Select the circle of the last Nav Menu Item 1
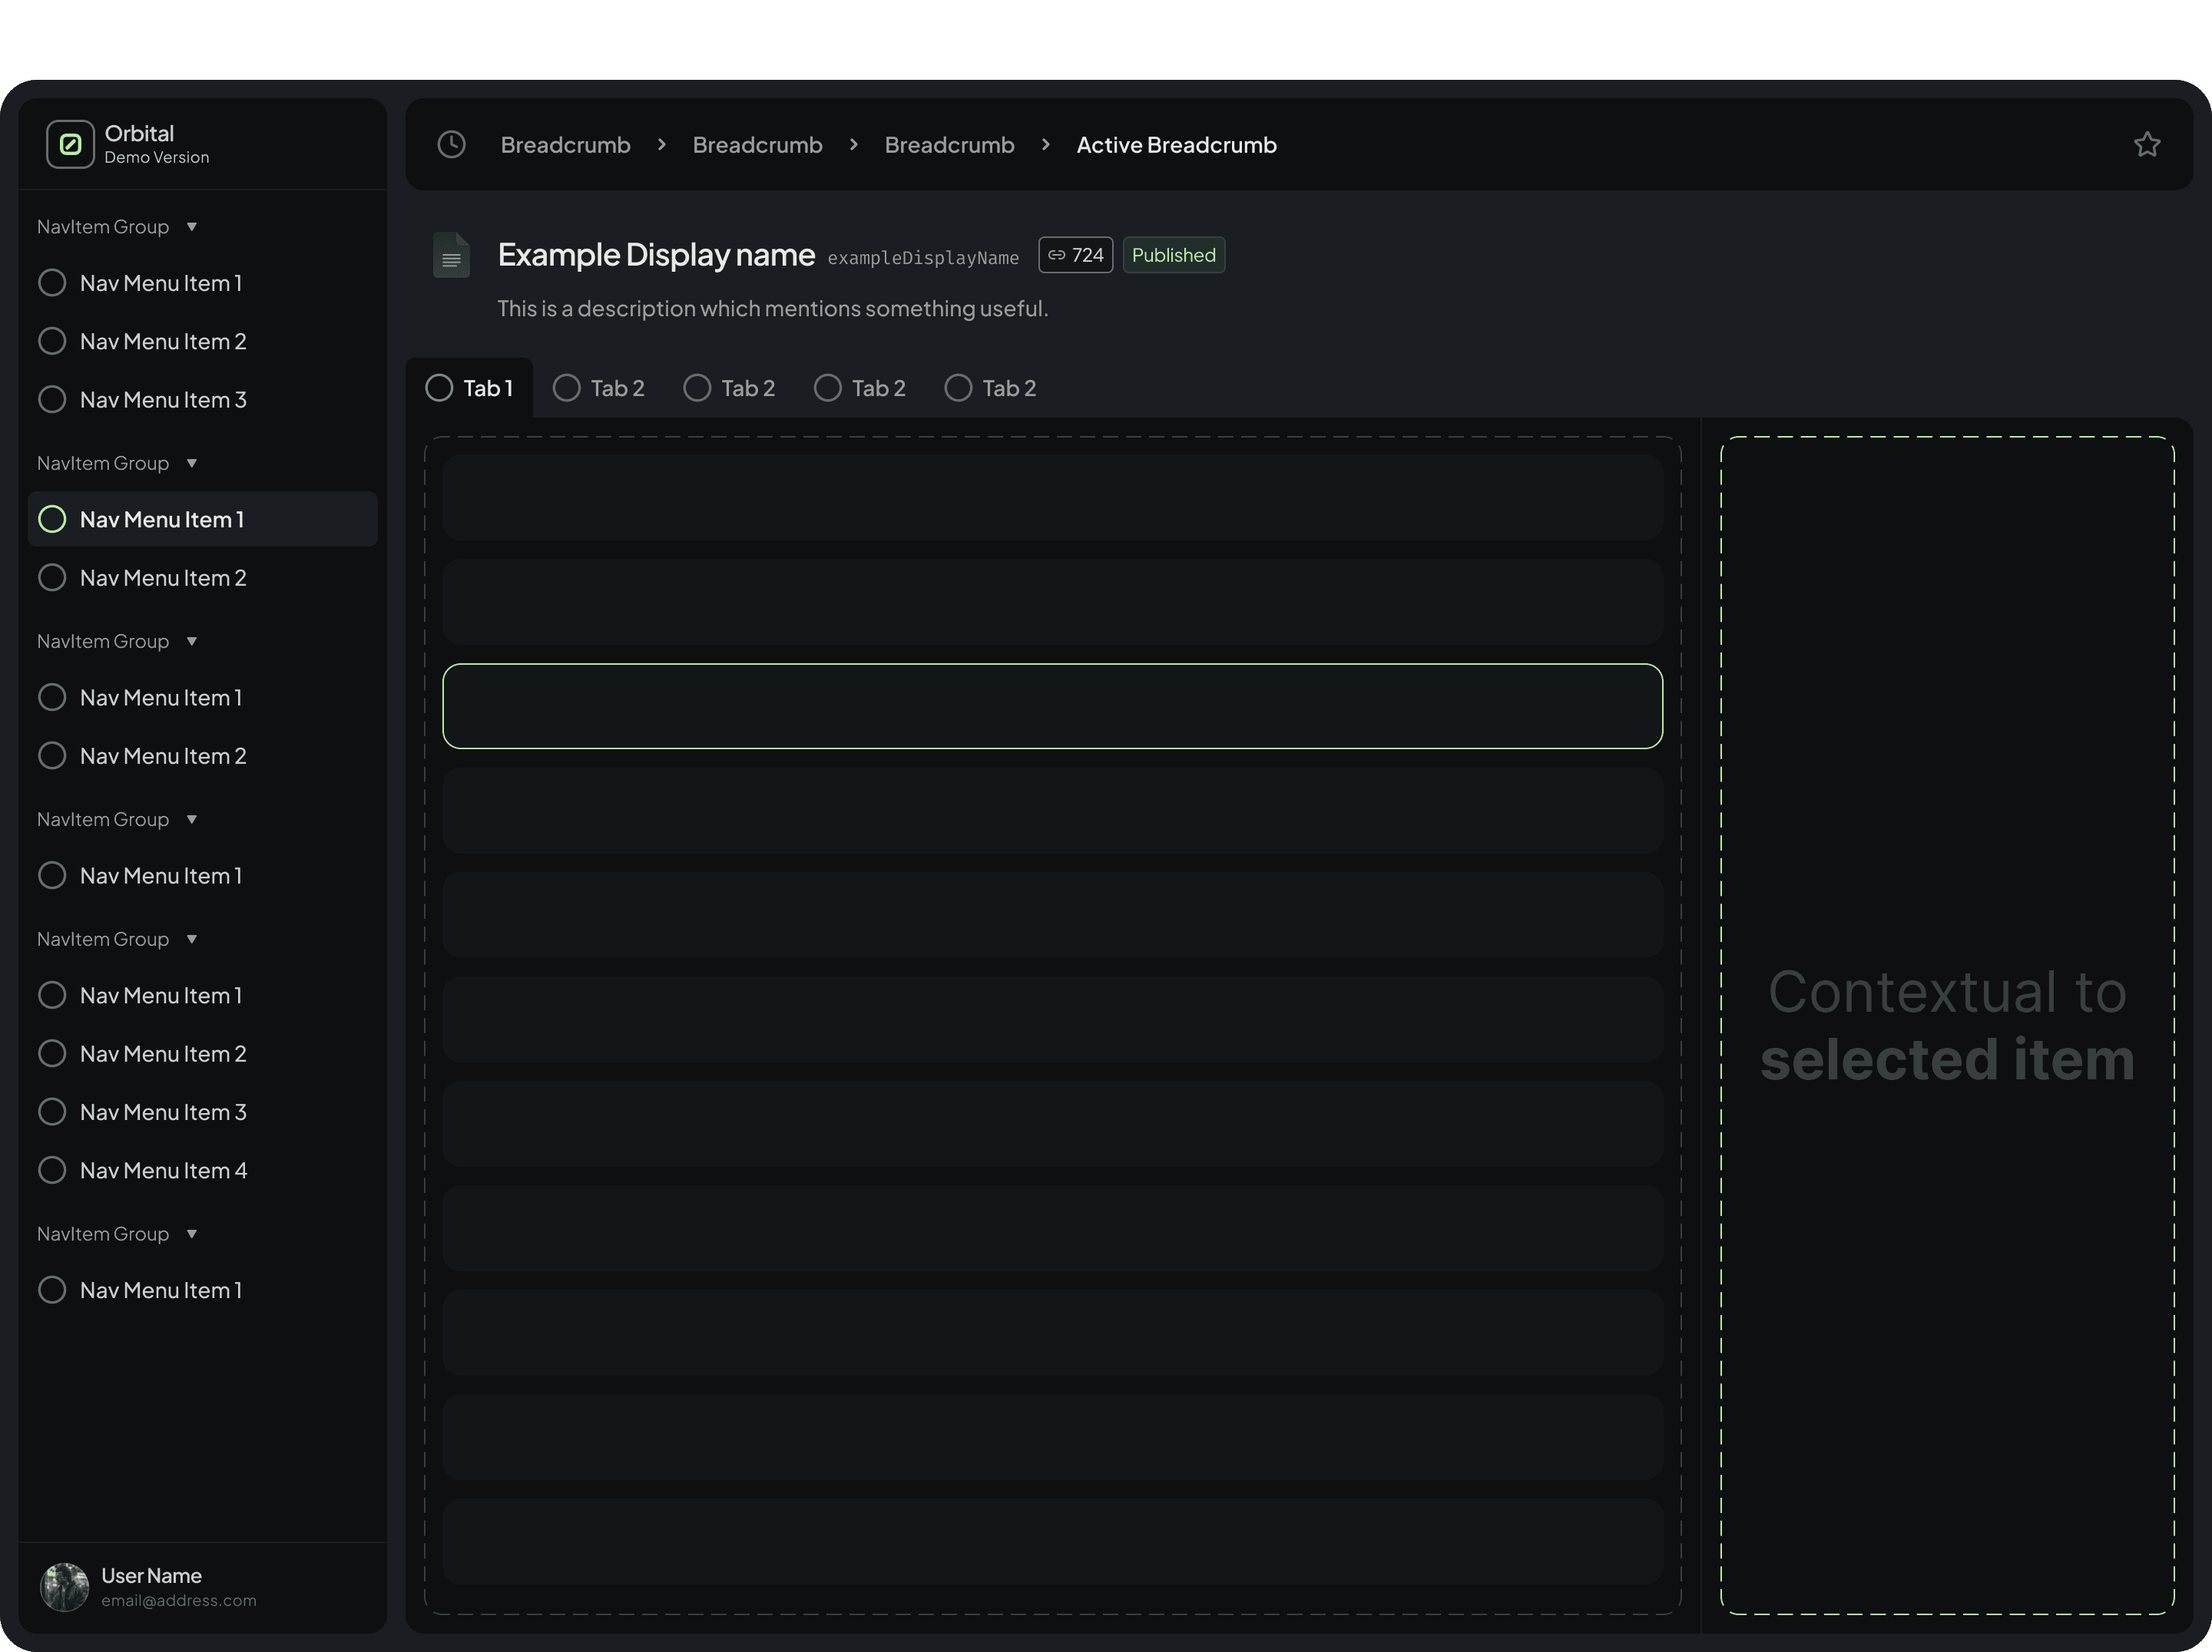2212x1652 pixels. pos(52,1290)
